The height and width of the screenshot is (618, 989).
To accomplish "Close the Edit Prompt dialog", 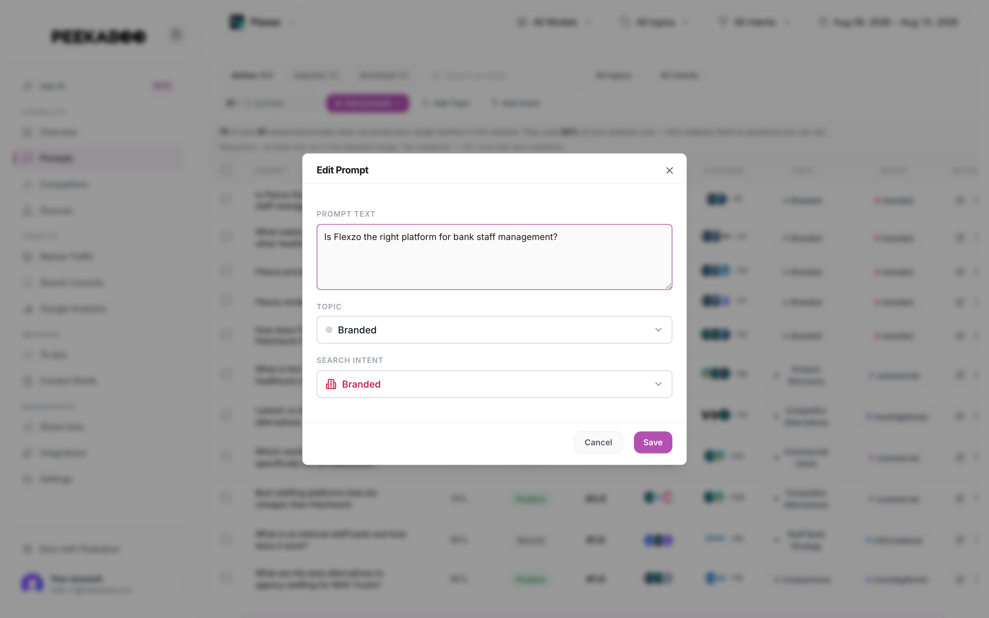I will click(x=669, y=170).
